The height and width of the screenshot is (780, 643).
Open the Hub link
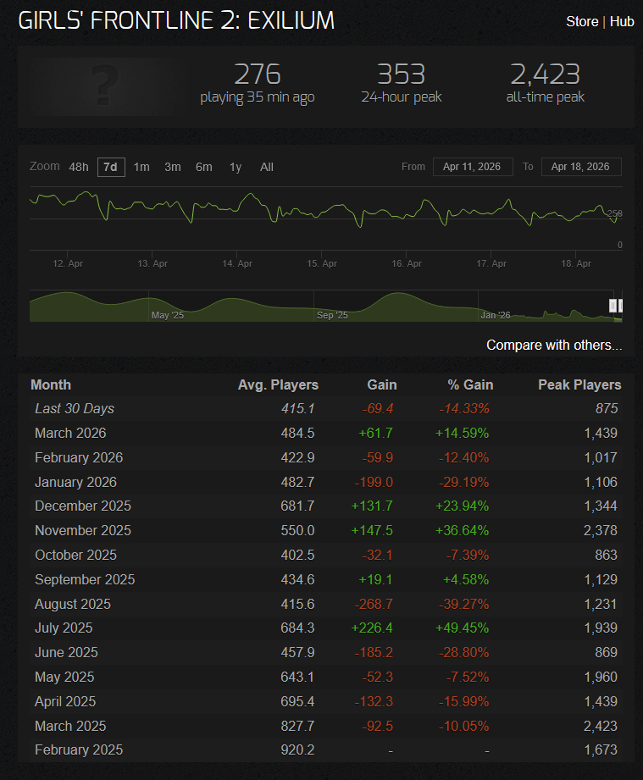[x=622, y=22]
